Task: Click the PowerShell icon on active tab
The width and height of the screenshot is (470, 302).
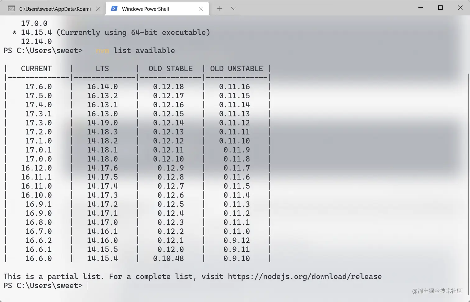Action: 114,9
